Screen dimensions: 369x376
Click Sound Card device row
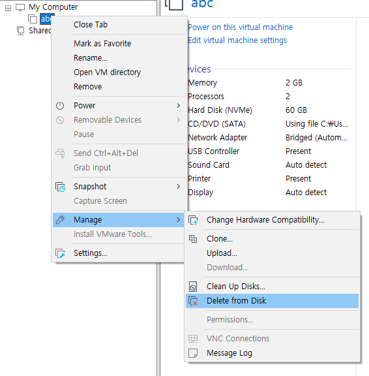click(x=269, y=164)
